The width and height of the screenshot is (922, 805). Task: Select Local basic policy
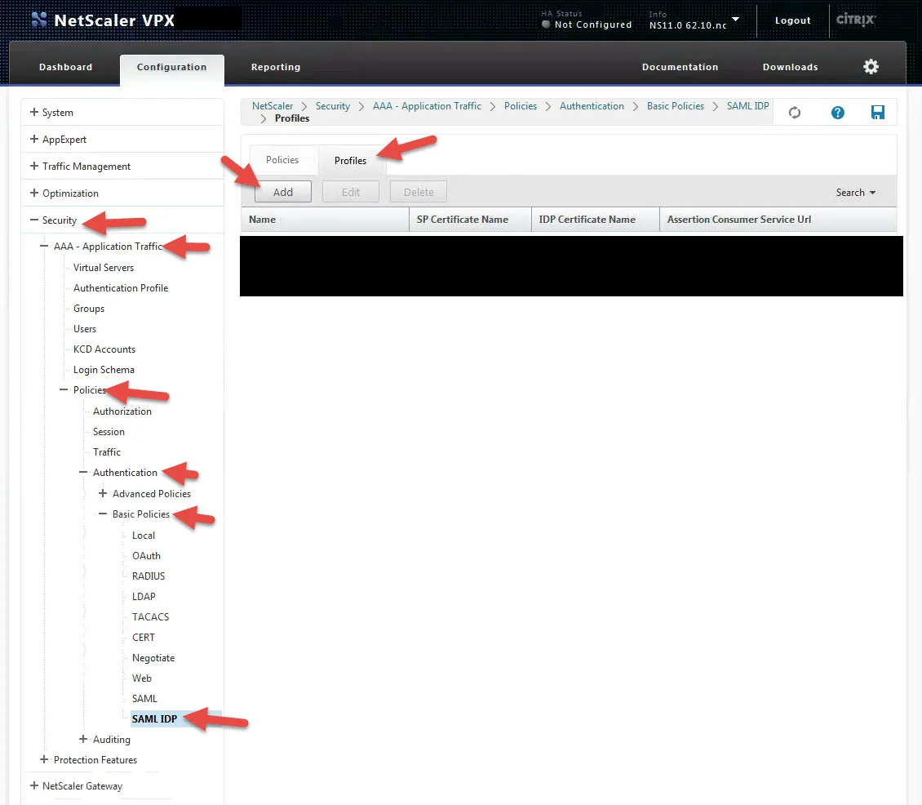pyautogui.click(x=144, y=536)
